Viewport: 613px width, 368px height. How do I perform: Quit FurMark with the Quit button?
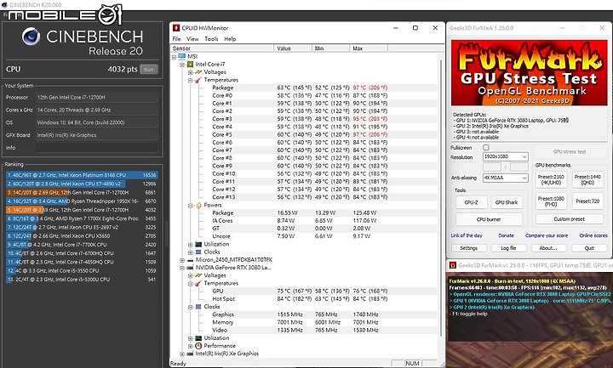point(589,248)
